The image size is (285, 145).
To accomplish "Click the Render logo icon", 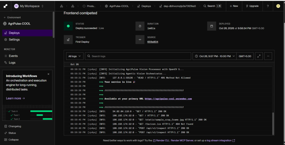I will tap(5, 6).
